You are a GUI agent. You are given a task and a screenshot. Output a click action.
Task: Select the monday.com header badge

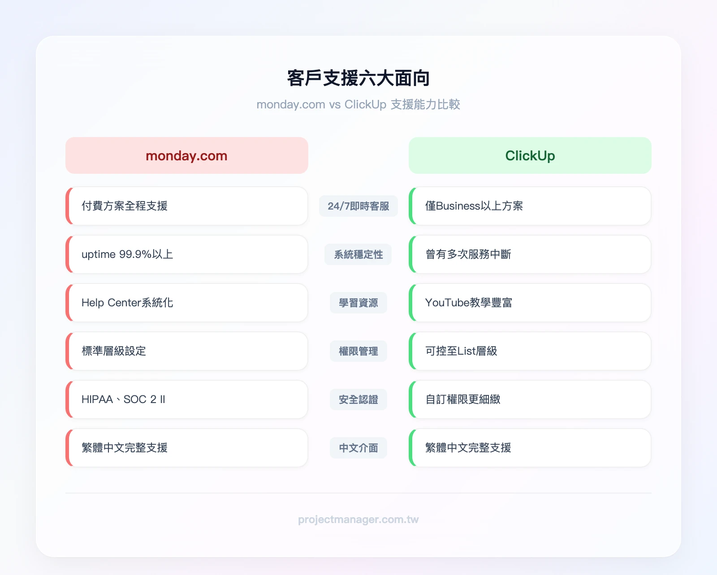[186, 155]
